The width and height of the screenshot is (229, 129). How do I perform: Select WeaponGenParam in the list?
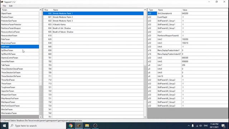coord(20,95)
